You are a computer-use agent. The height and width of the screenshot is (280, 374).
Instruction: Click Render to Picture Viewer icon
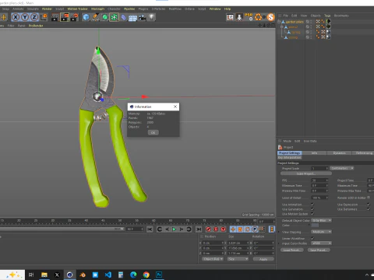click(x=65, y=17)
